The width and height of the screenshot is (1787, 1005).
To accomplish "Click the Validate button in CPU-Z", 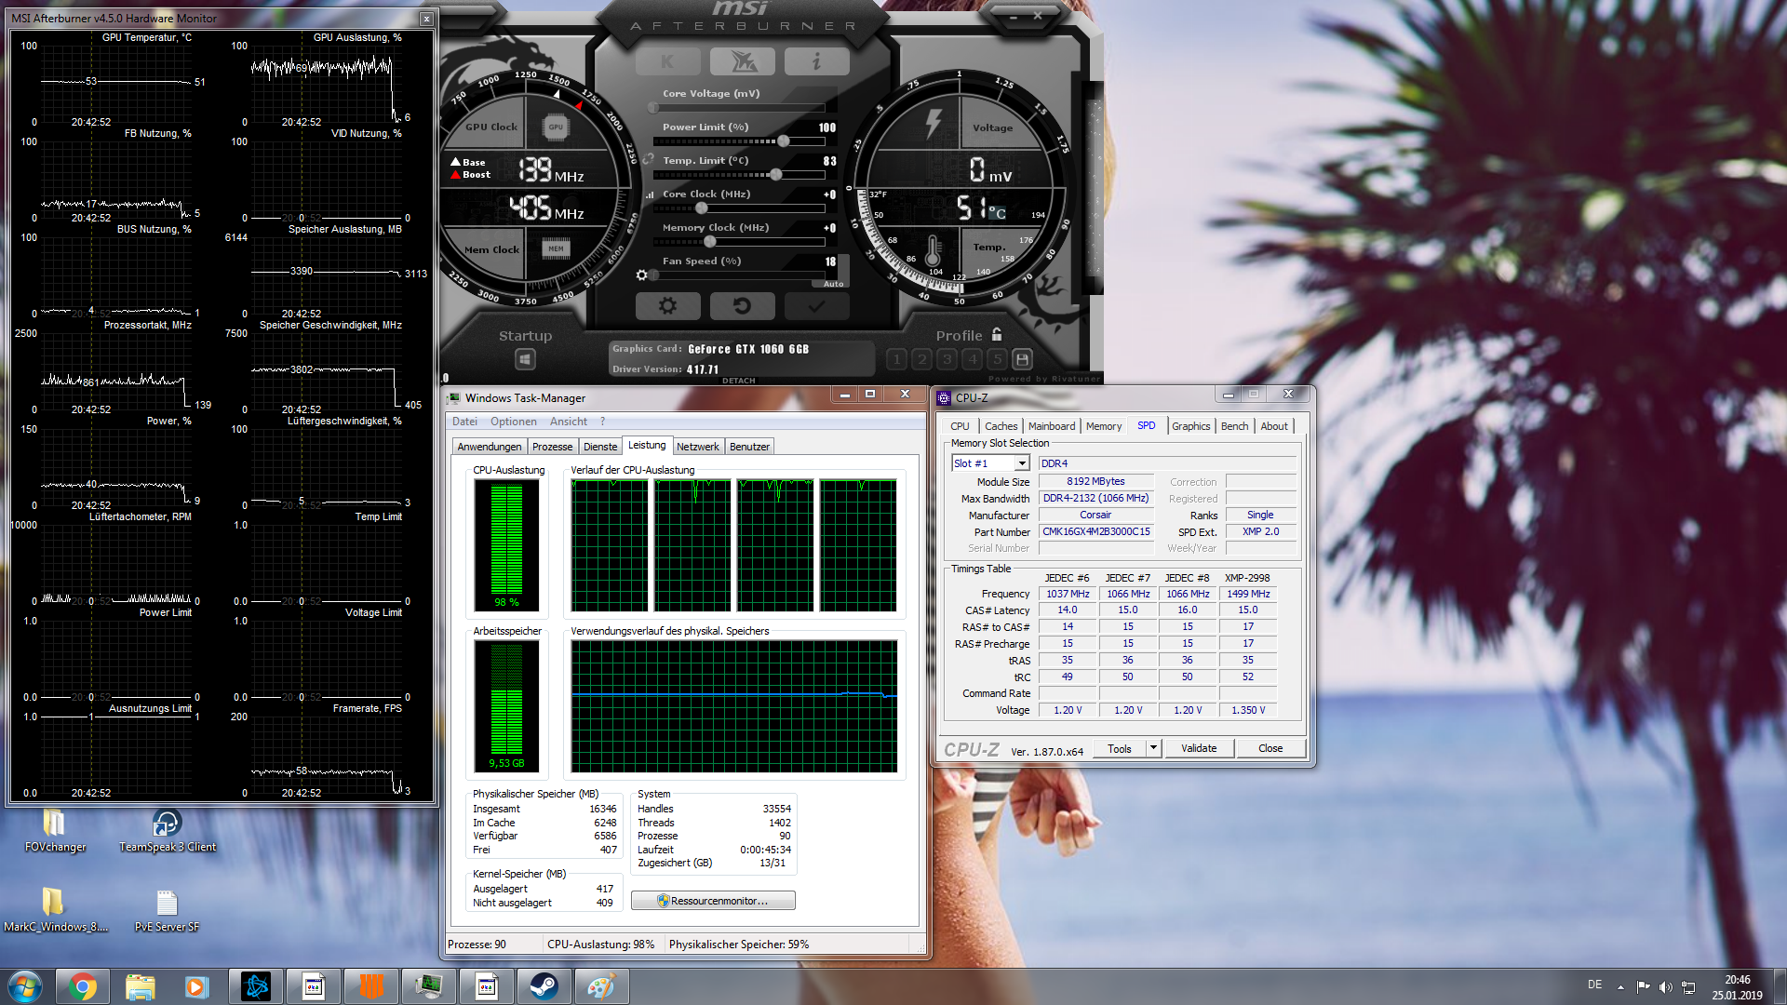I will click(1198, 748).
